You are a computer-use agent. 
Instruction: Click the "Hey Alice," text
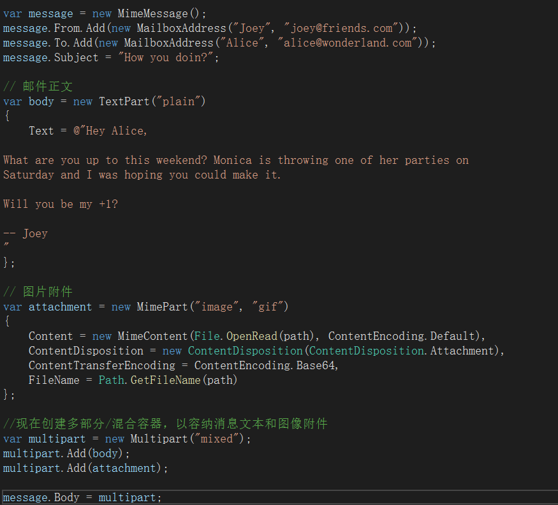pyautogui.click(x=115, y=131)
